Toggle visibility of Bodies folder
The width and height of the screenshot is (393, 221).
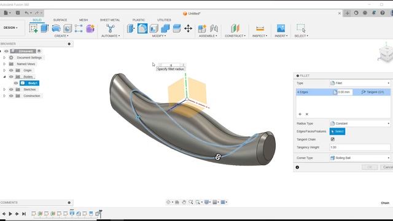(x=11, y=77)
